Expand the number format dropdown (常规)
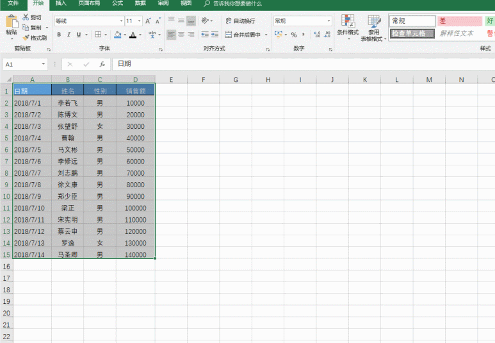The image size is (495, 343). click(329, 21)
